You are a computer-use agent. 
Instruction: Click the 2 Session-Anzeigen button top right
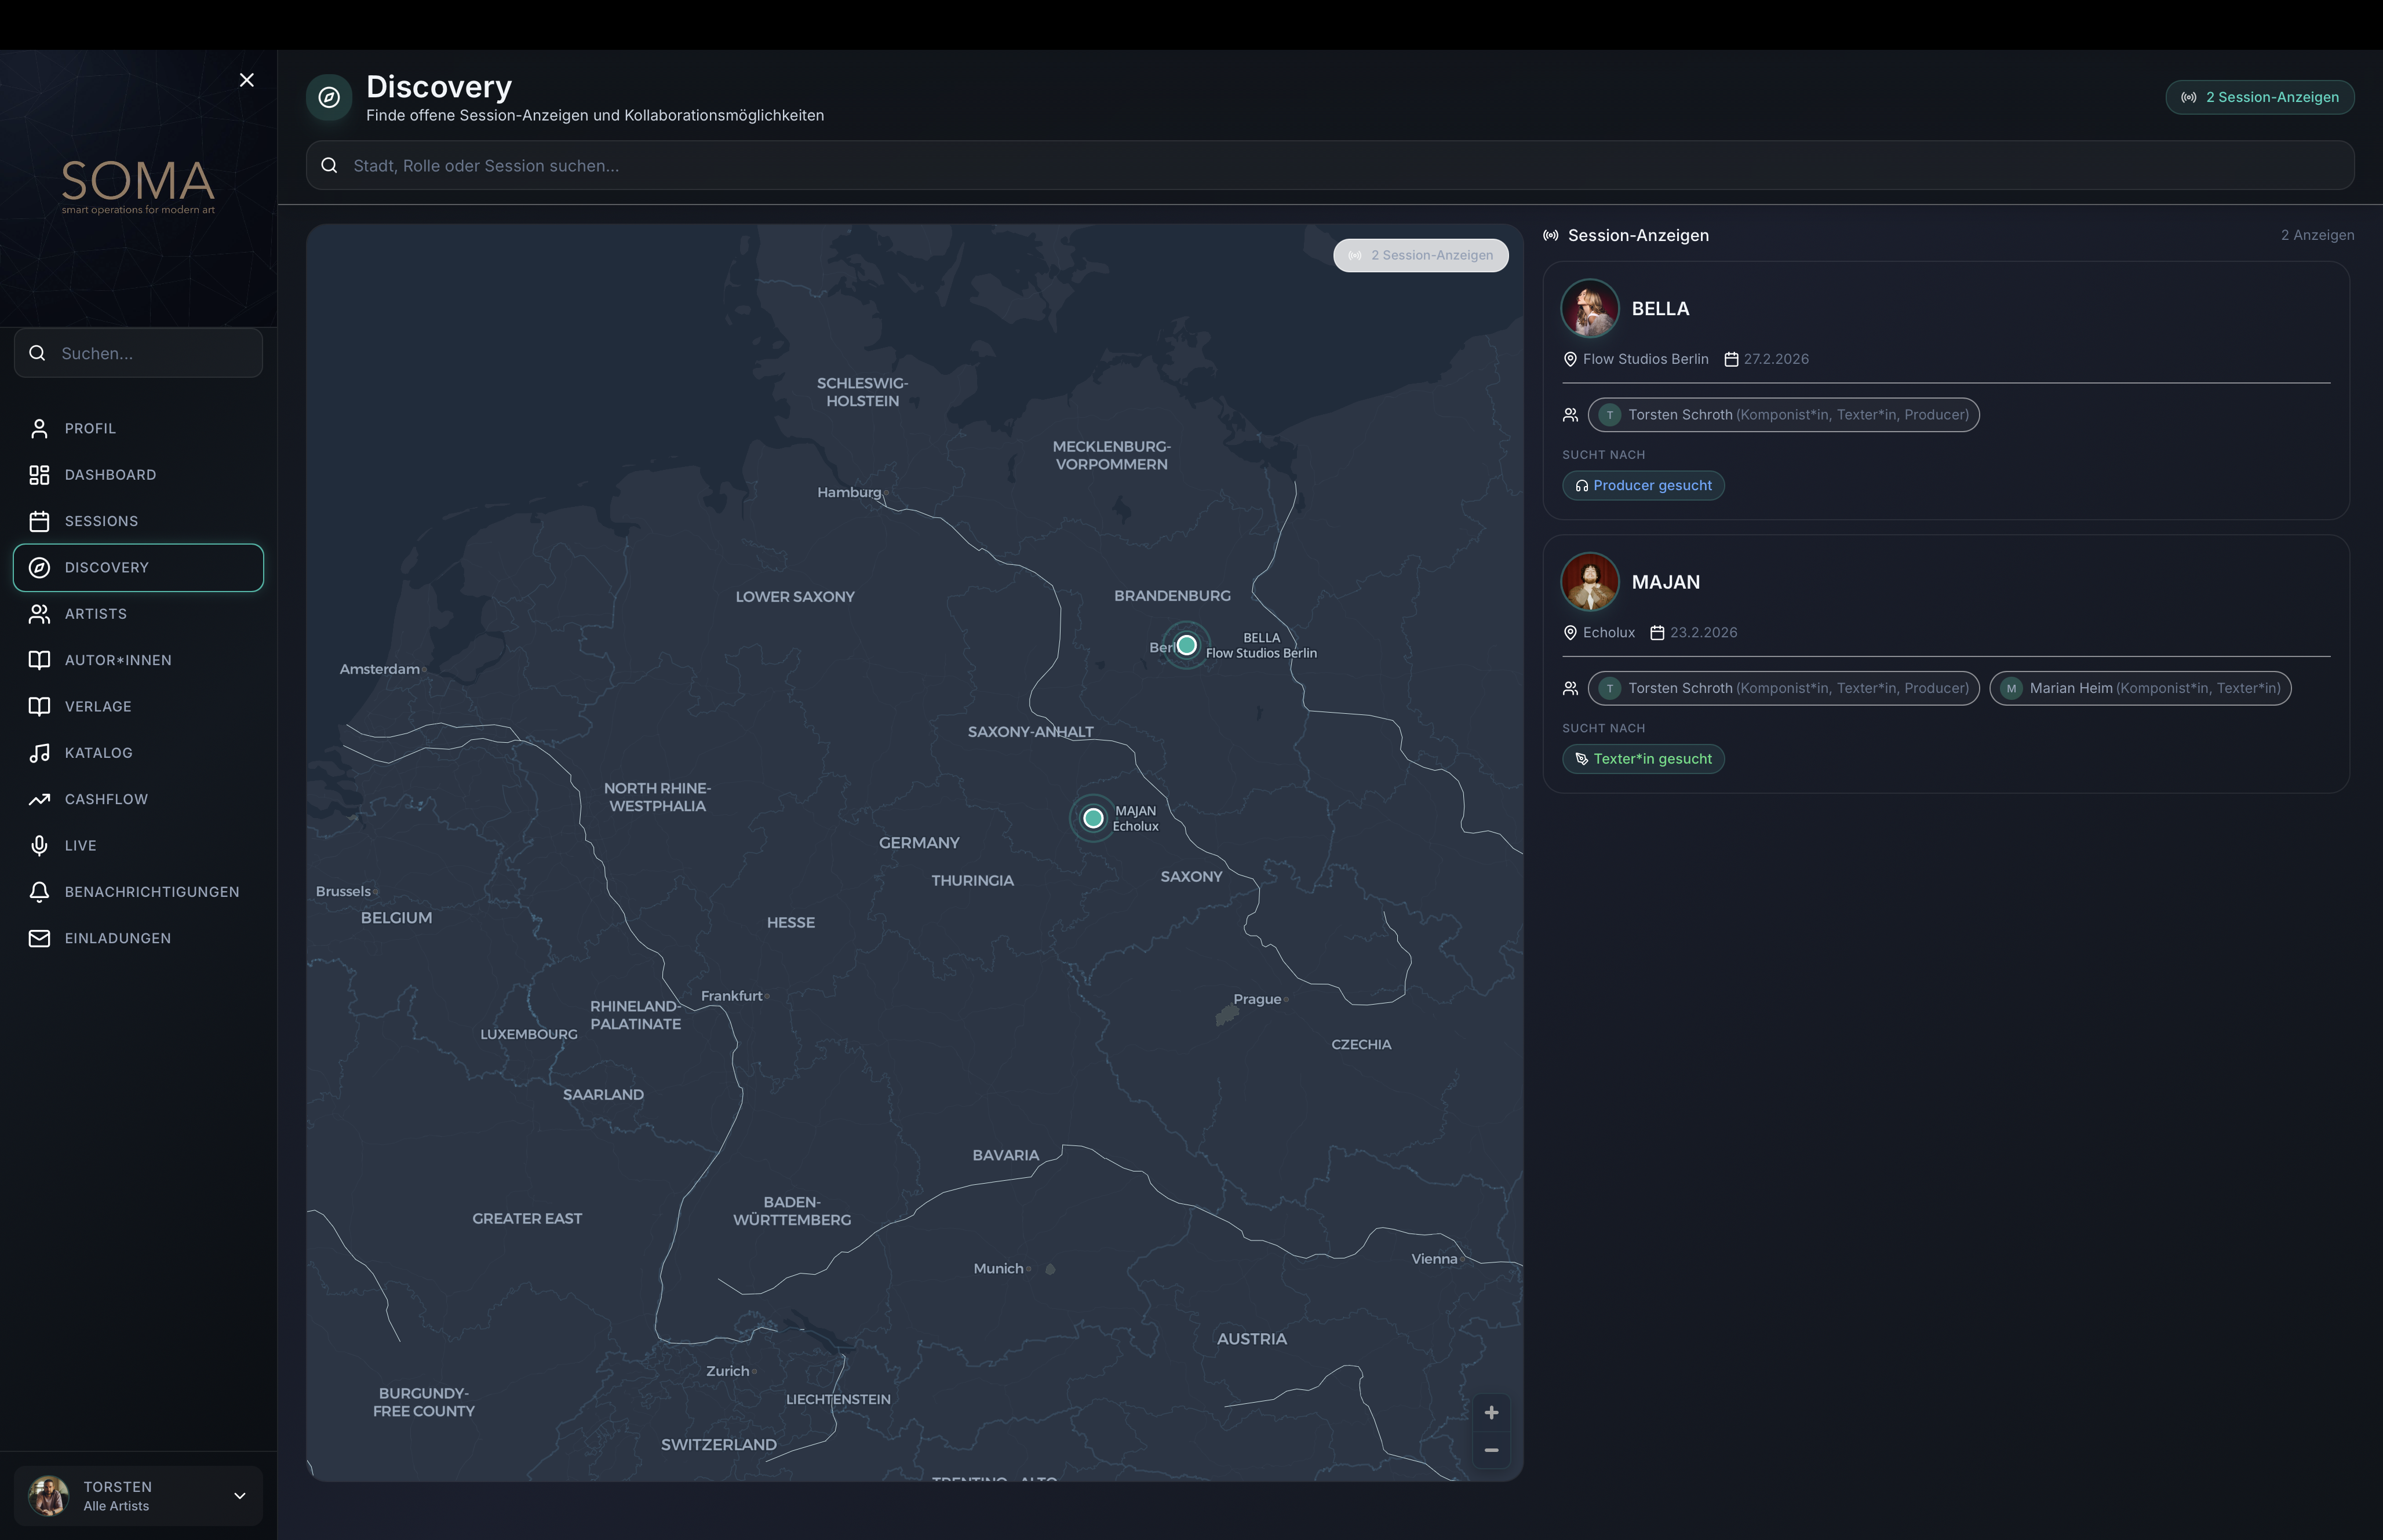tap(2259, 96)
